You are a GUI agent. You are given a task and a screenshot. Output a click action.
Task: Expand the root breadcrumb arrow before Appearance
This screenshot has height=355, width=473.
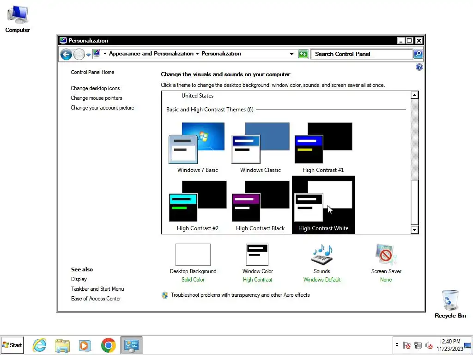pos(105,54)
